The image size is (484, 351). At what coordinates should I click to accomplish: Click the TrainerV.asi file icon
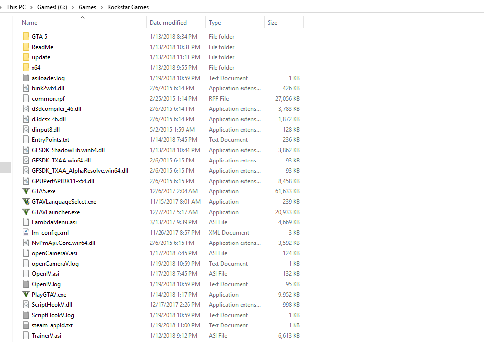point(26,336)
